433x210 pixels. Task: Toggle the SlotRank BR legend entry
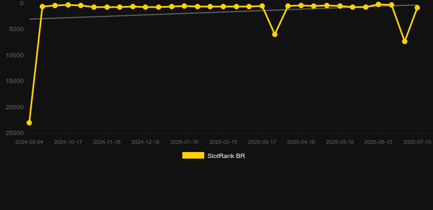click(213, 156)
